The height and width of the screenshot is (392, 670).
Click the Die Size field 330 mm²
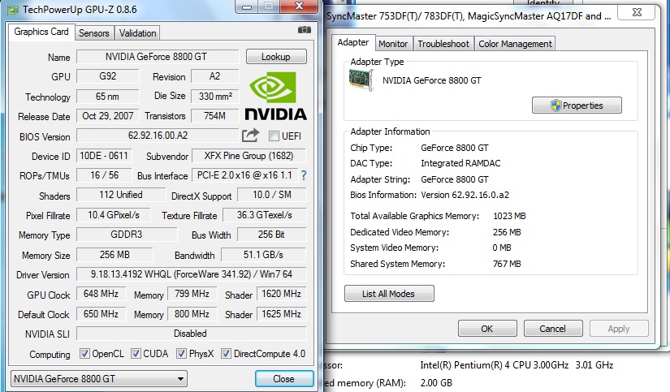pos(214,97)
